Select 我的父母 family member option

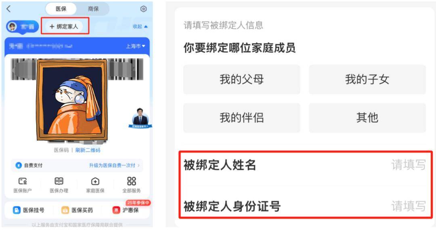coord(242,79)
